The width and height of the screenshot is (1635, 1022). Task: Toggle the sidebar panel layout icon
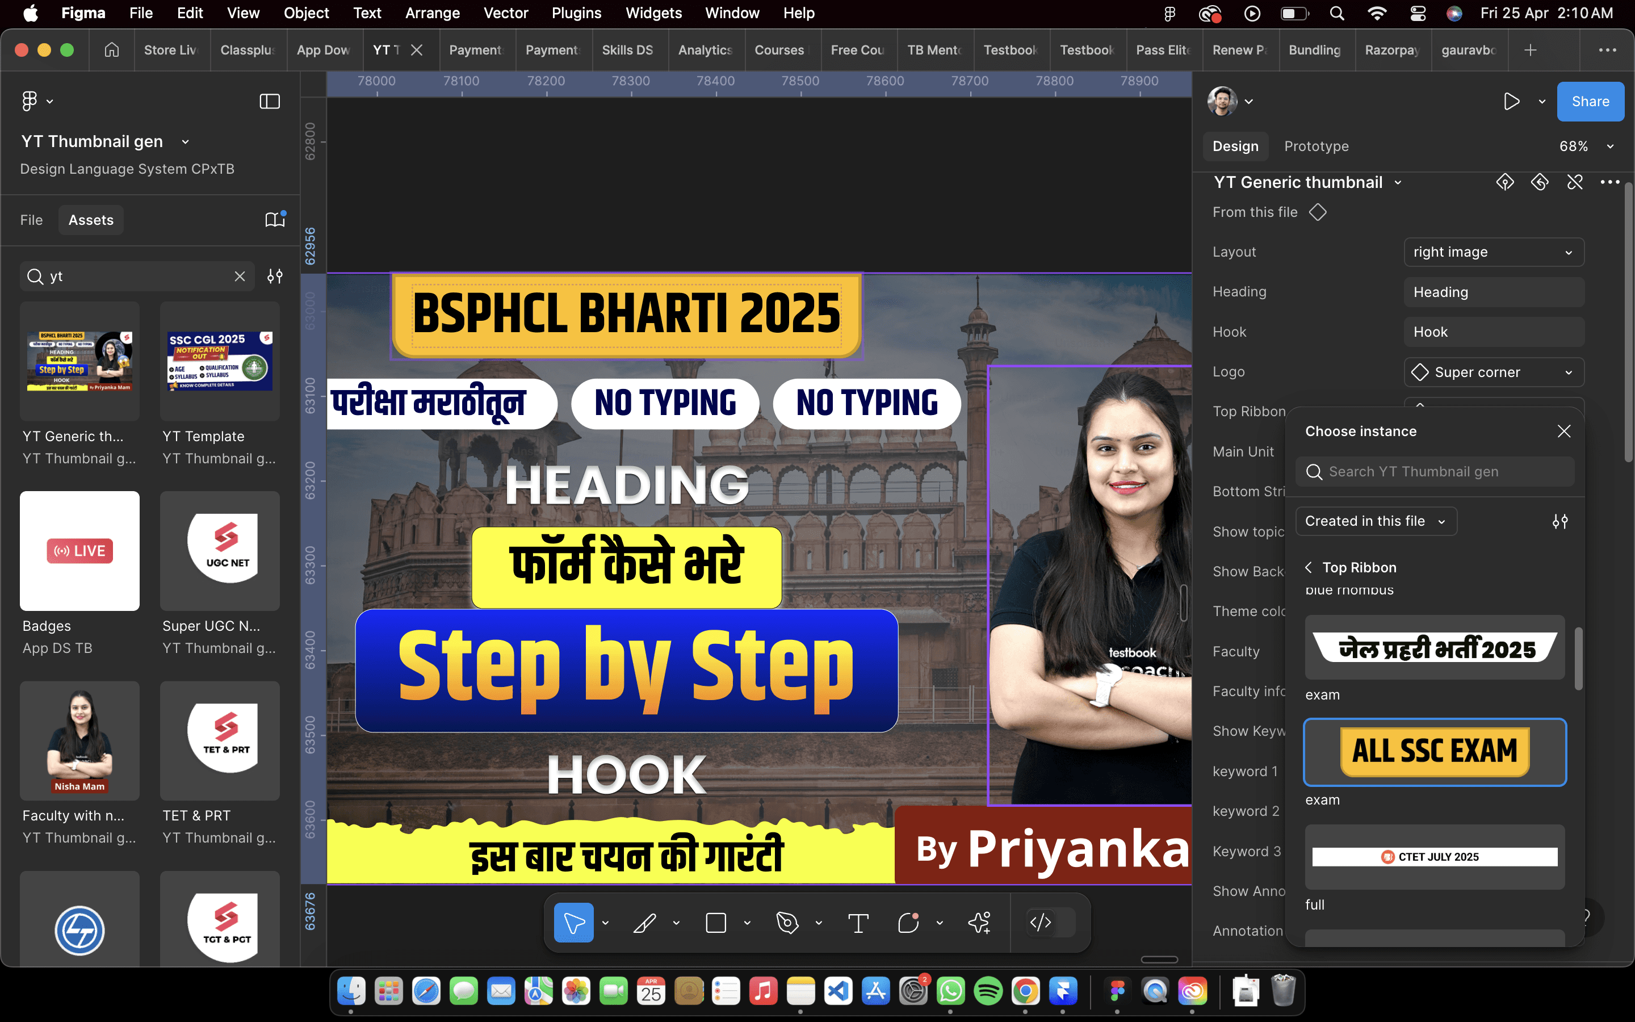point(270,102)
